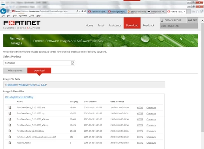Click file icon for FortiClientSetup_5.2.3.0633.exe
This screenshot has width=204, height=149.
pos(10,107)
